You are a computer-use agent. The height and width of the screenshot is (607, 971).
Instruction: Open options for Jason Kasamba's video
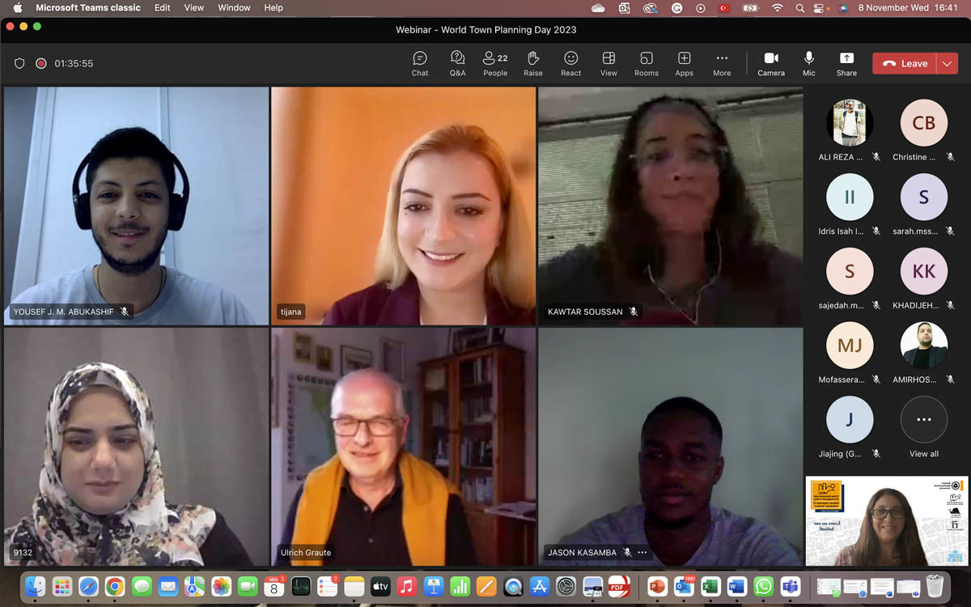[642, 553]
